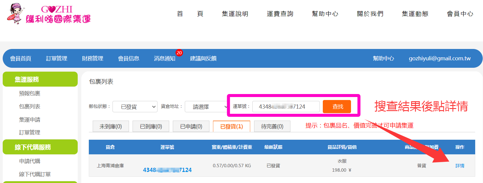483x183 pixels.
Task: Open 包裹列表 in the sidebar
Action: click(30, 107)
